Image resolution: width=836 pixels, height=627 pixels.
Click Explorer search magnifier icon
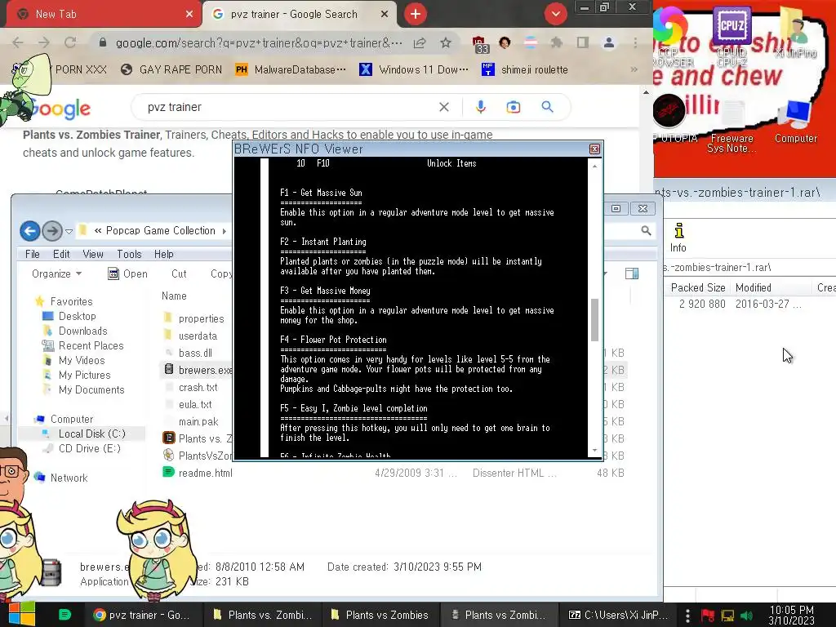[646, 230]
